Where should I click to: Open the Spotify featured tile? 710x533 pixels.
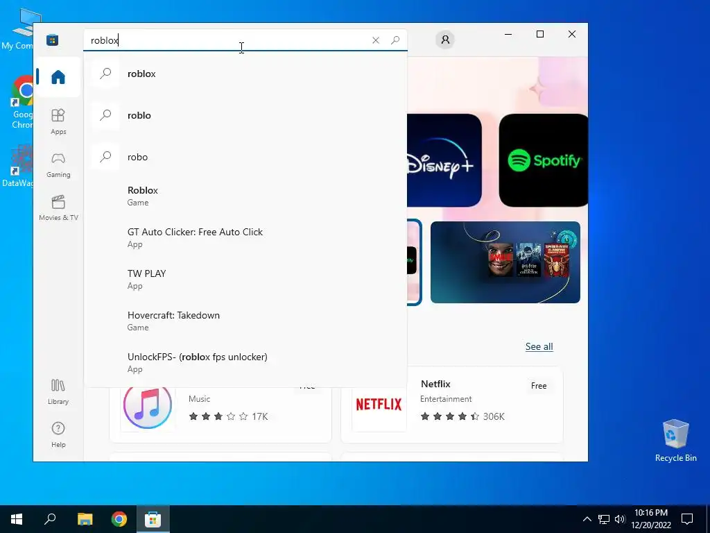(544, 160)
